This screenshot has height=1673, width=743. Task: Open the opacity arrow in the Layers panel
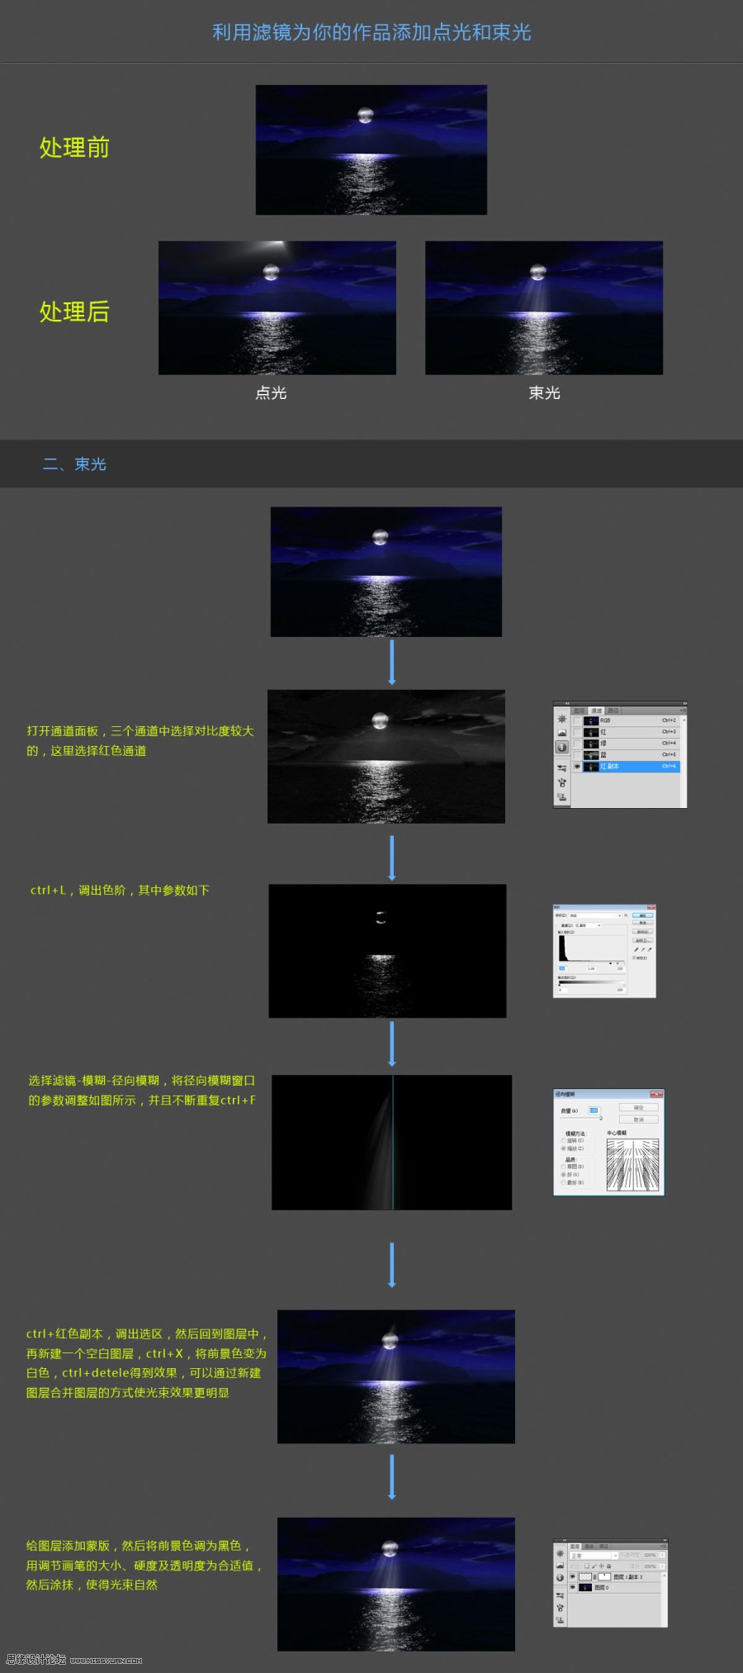click(x=663, y=1555)
